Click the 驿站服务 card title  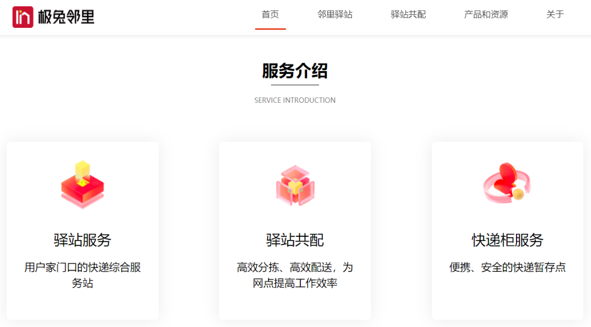coord(82,240)
